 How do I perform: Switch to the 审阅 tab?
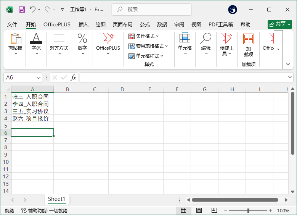tap(179, 24)
